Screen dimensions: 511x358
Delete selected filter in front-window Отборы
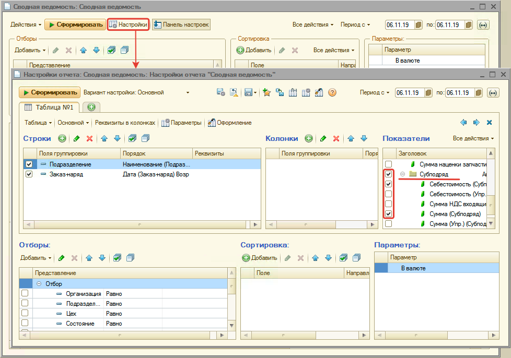74,258
